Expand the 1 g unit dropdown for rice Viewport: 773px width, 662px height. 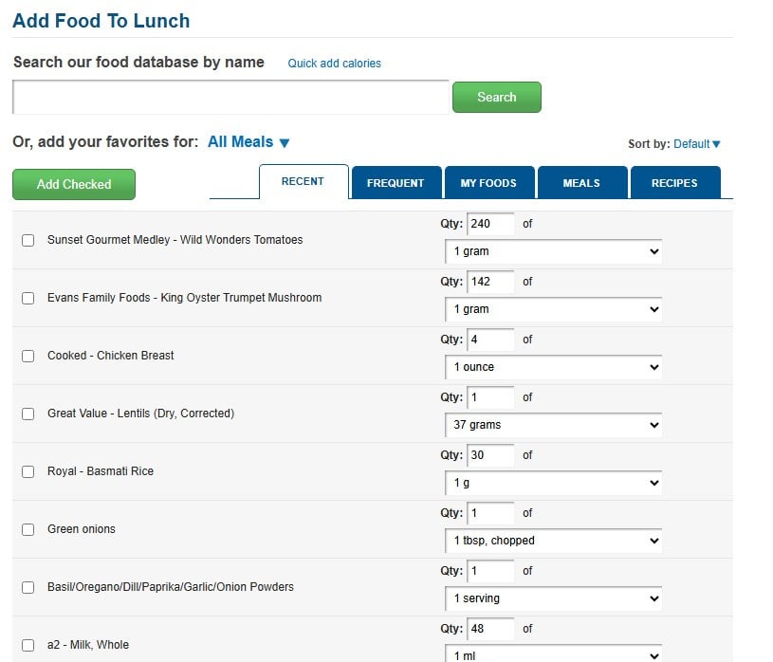[553, 483]
